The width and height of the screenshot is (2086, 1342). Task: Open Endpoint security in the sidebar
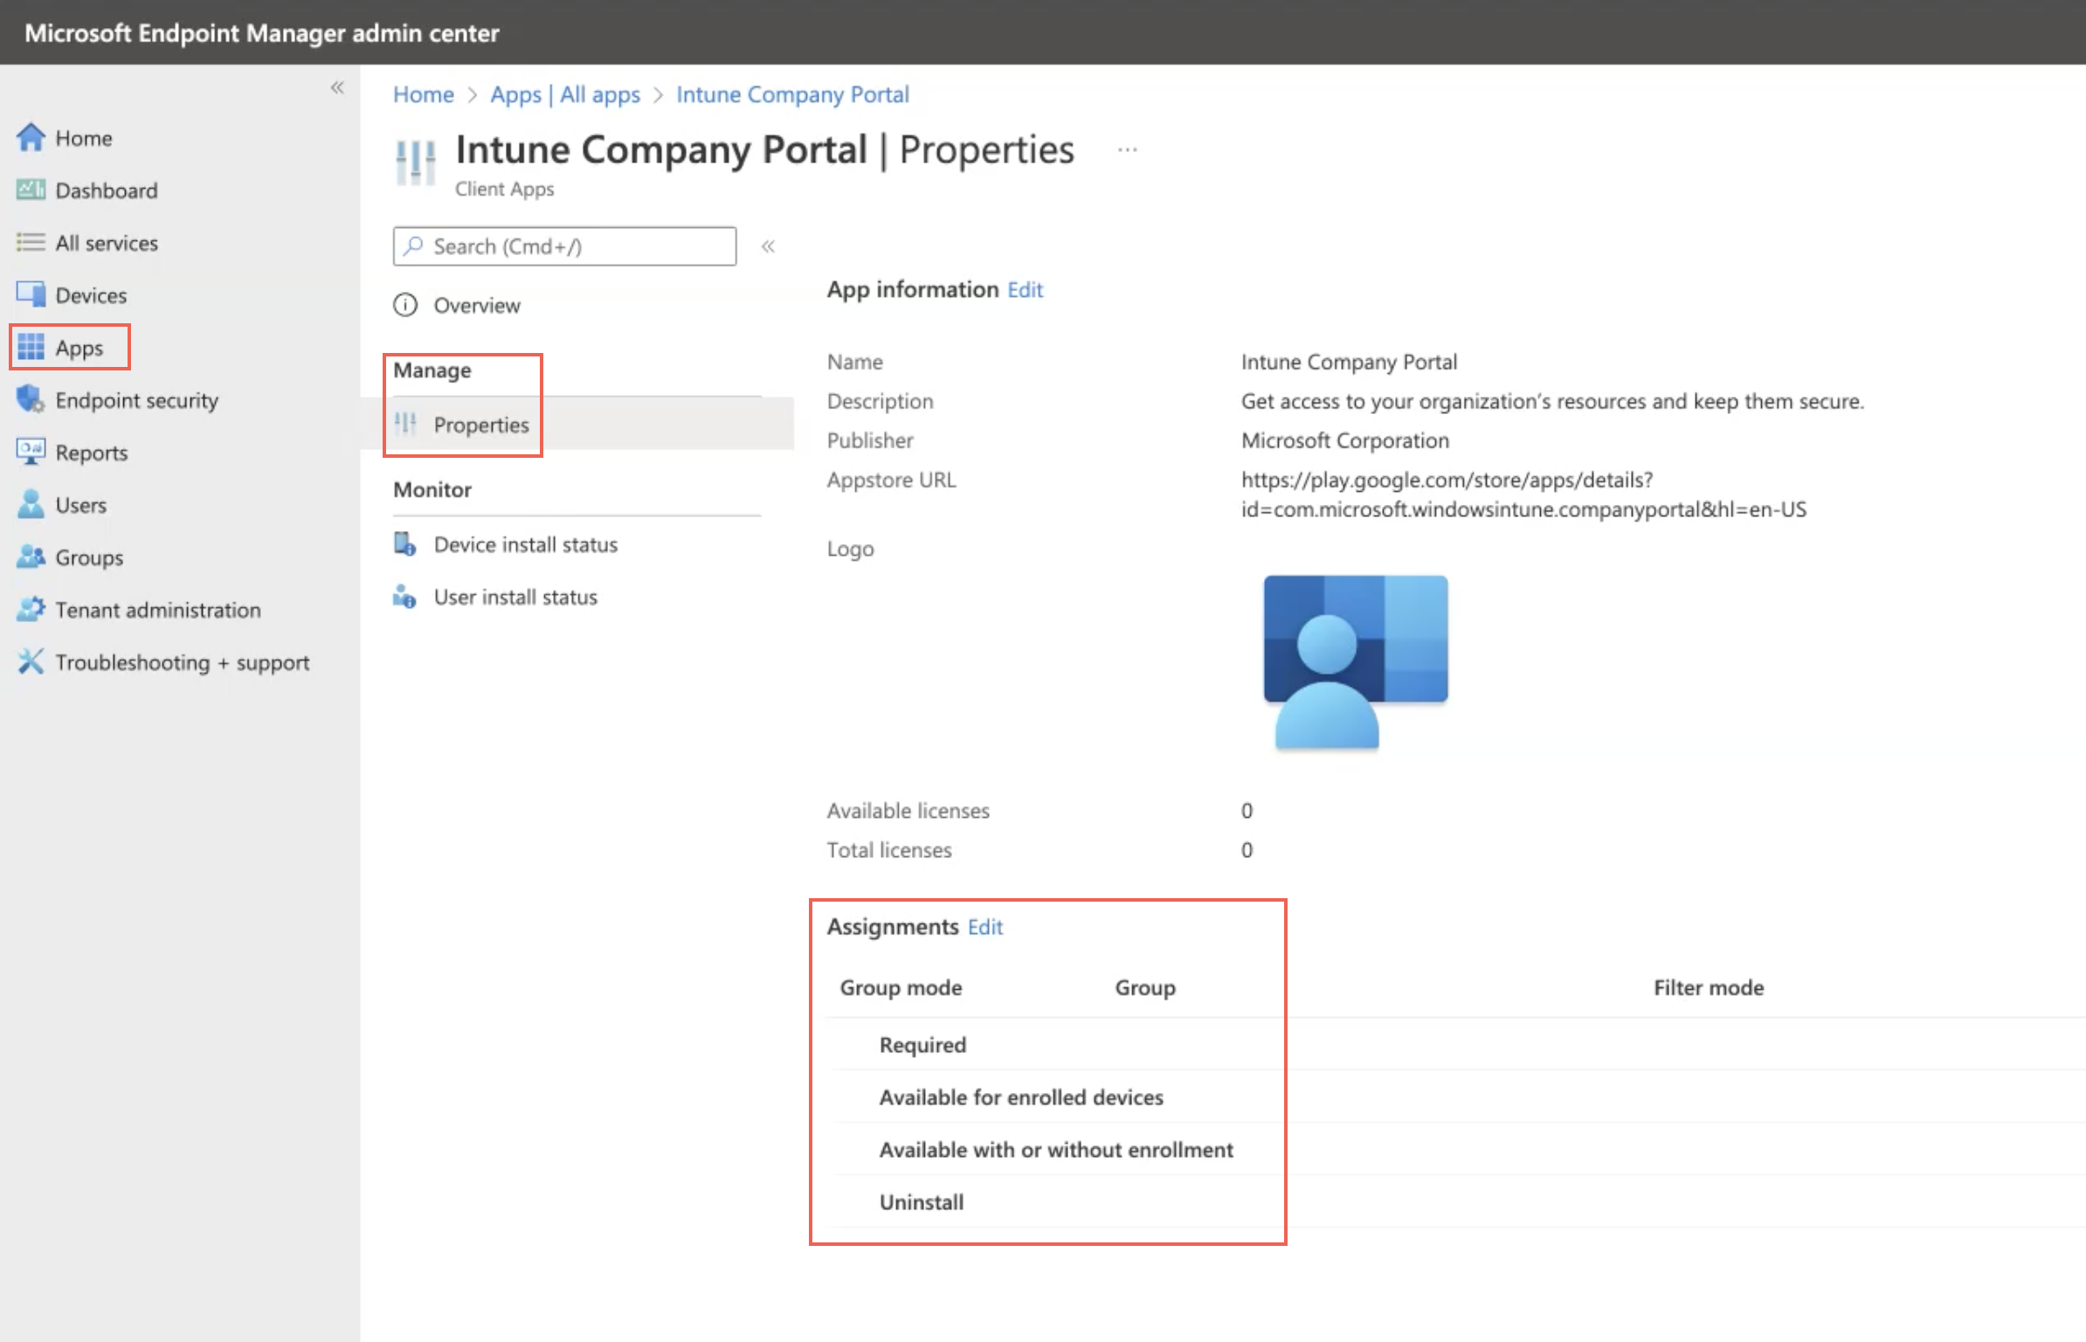(x=137, y=400)
